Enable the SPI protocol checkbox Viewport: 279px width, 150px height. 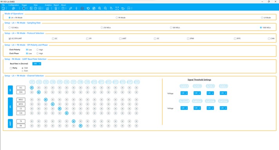pyautogui.click(x=87, y=39)
